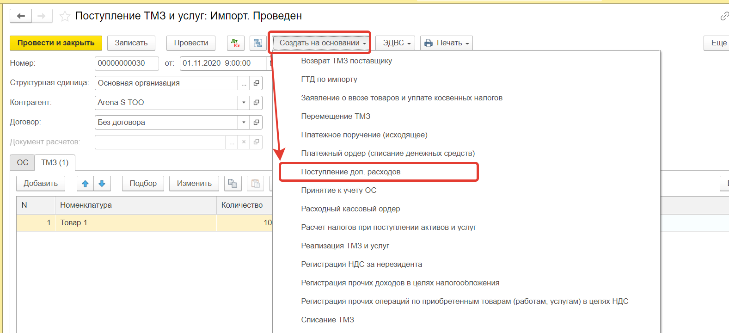Move row down with blue arrow
729x333 pixels.
click(102, 184)
